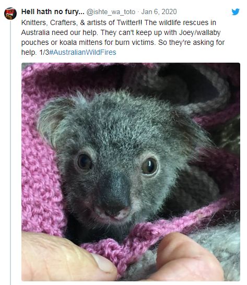Viewport: 247px width, 285px height.
Task: Click the 'Australia need our help' text line
Action: click(121, 32)
